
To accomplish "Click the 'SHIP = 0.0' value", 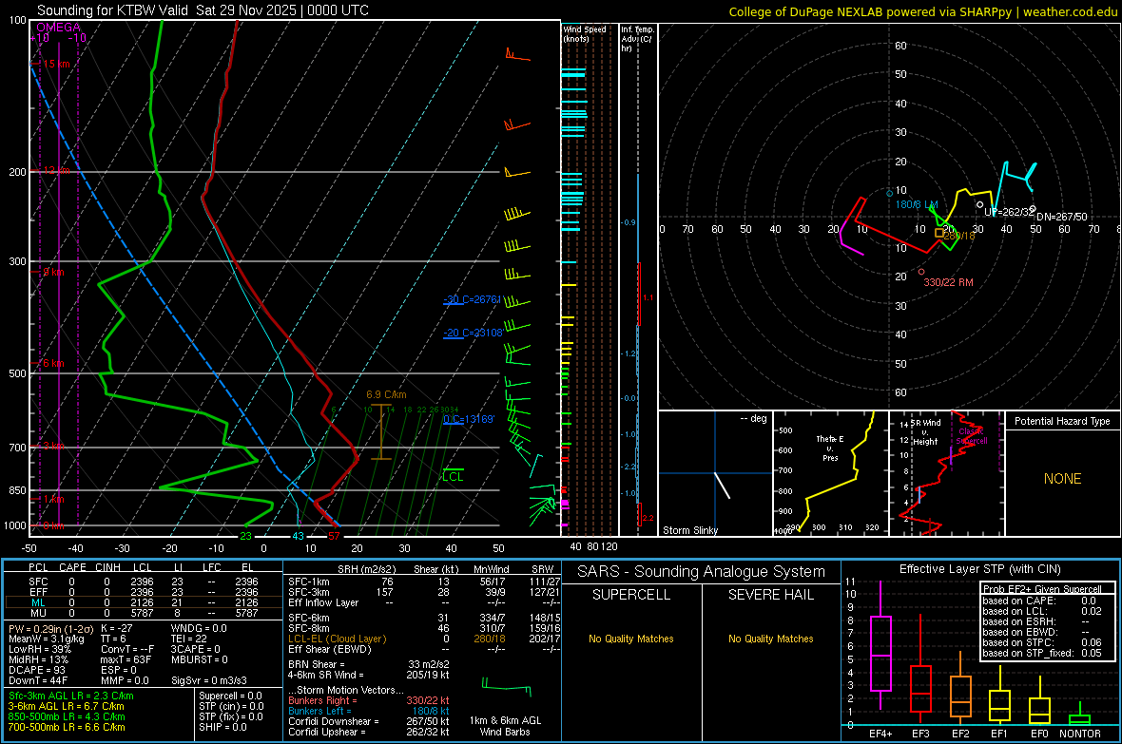I will coord(222,727).
